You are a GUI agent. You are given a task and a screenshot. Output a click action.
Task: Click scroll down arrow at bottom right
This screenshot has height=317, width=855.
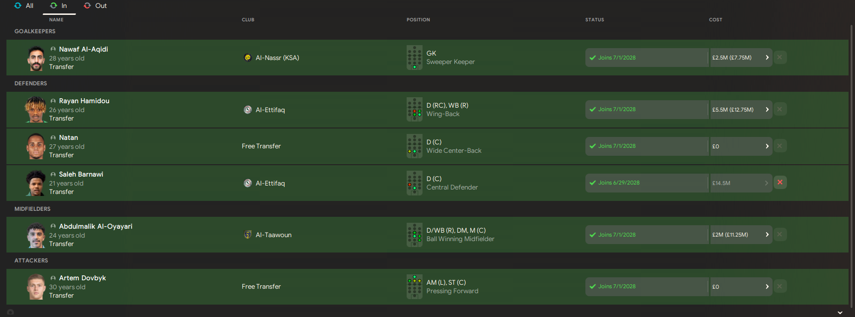pos(840,313)
